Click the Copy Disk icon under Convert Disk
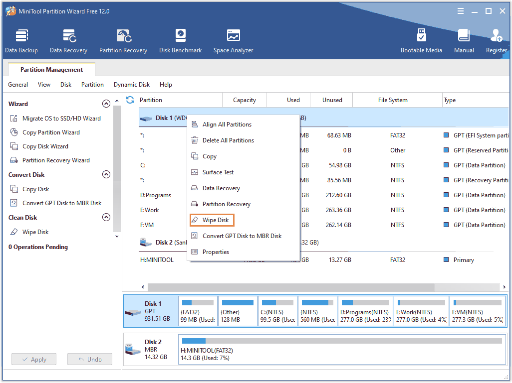This screenshot has height=383, width=512. coord(13,189)
